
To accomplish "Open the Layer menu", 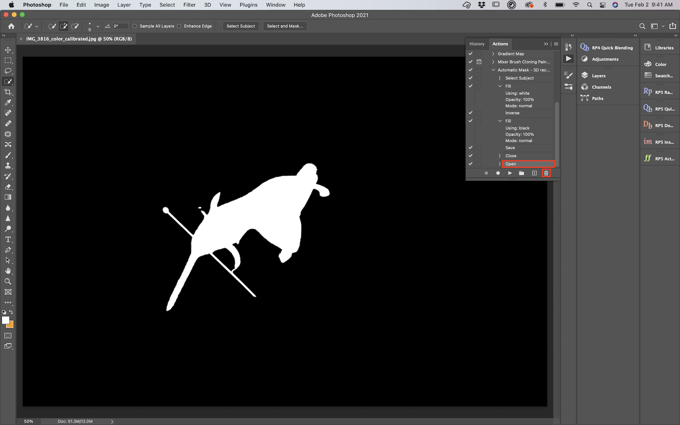I will [x=124, y=5].
